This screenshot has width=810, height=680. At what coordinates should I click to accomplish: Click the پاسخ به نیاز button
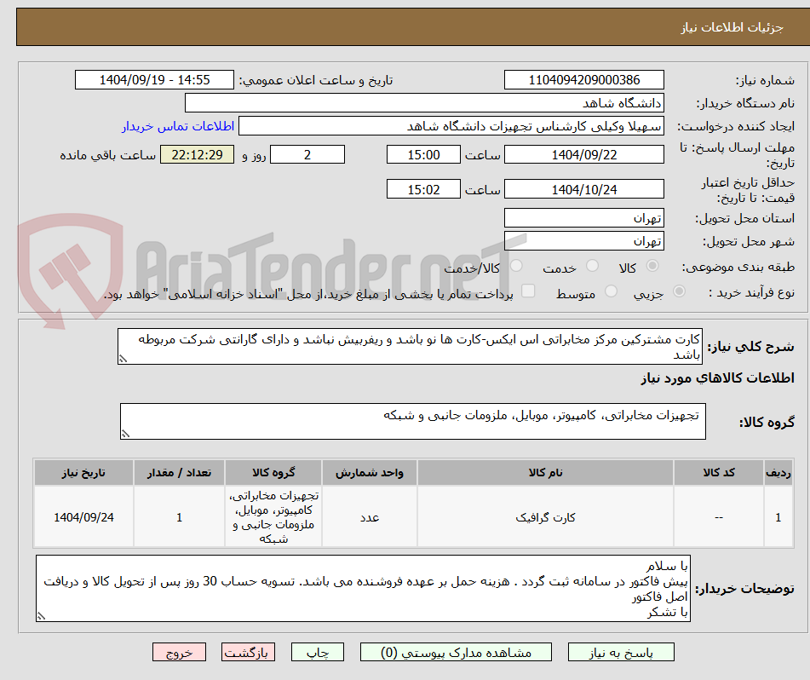[621, 652]
